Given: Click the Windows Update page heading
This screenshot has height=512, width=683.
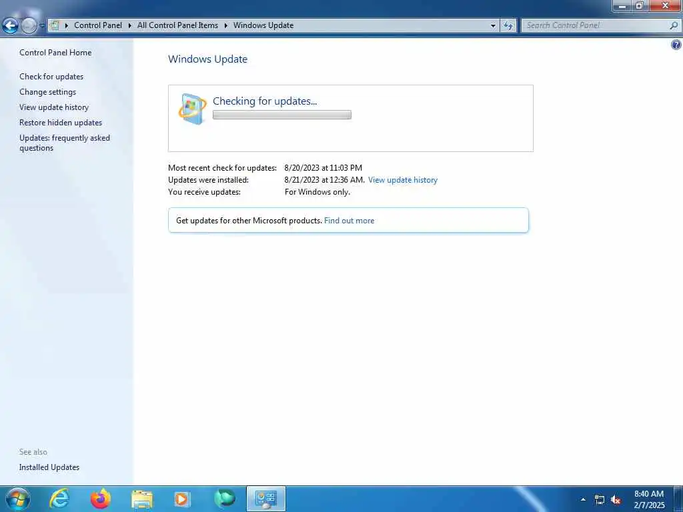Looking at the screenshot, I should pos(208,59).
